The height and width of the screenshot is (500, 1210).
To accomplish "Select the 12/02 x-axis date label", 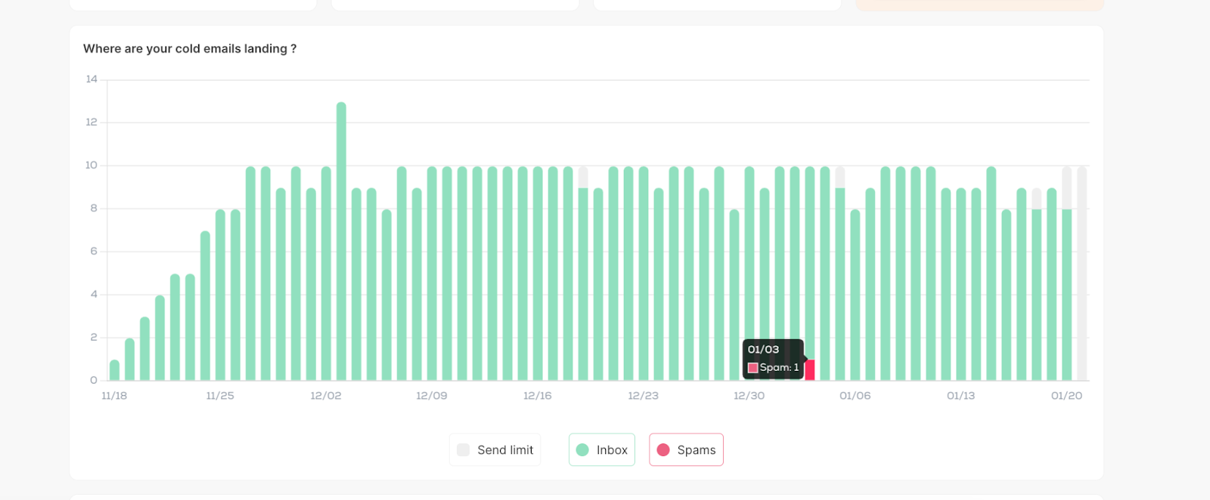I will tap(326, 396).
